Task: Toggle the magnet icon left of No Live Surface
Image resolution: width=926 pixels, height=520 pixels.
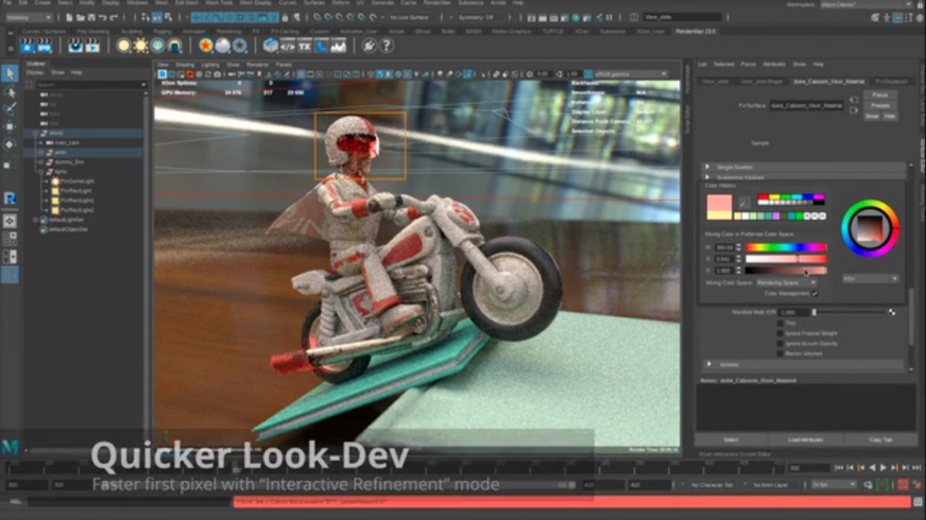Action: point(373,18)
